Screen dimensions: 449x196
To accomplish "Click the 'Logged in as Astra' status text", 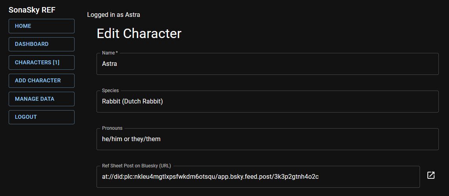I will [x=113, y=15].
